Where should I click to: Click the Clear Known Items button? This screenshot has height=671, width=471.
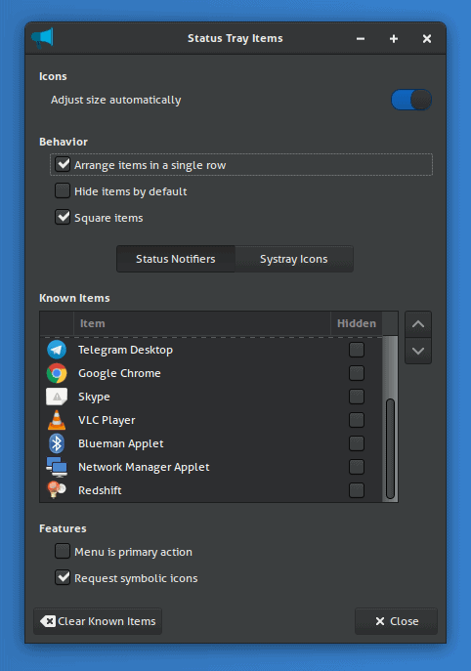click(98, 621)
